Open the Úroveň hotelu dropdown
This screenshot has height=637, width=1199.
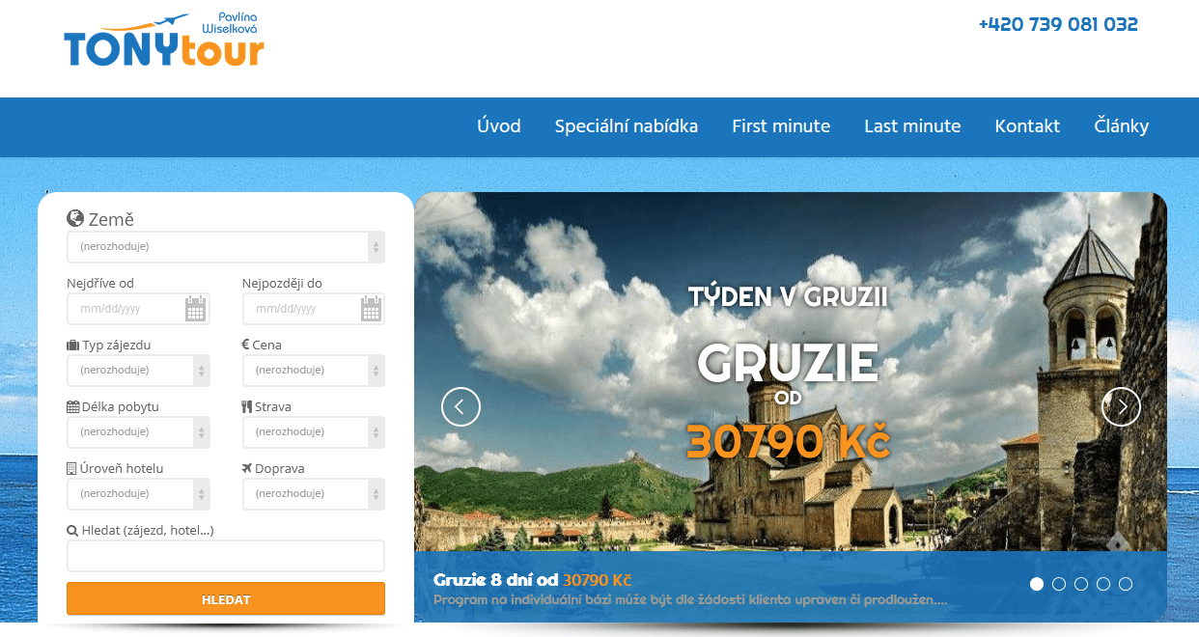coord(138,494)
